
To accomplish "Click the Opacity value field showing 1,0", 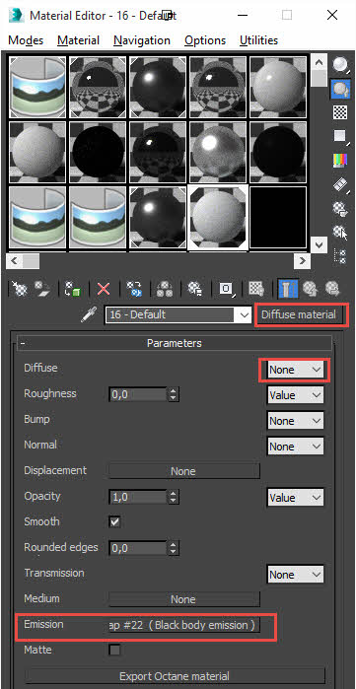I will coord(138,498).
